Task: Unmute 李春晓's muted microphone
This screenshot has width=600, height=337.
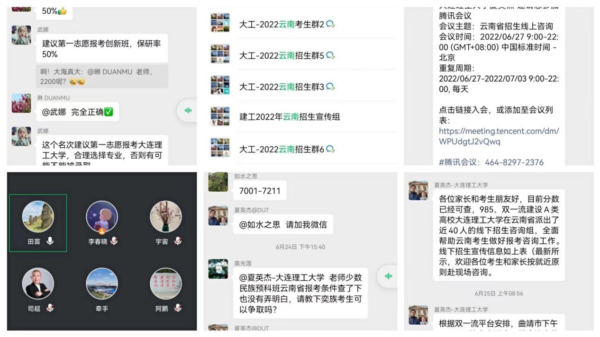Action: [114, 241]
